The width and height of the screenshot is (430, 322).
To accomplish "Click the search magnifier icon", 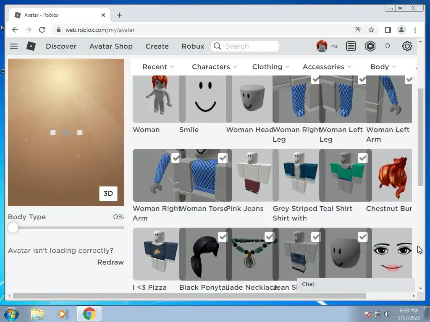I will coord(217,46).
